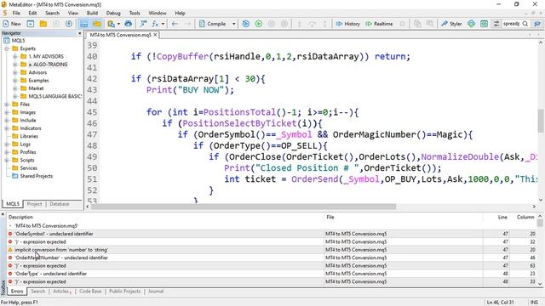This screenshot has width=545, height=306.
Task: Run the Styler code formatter
Action: pos(451,24)
